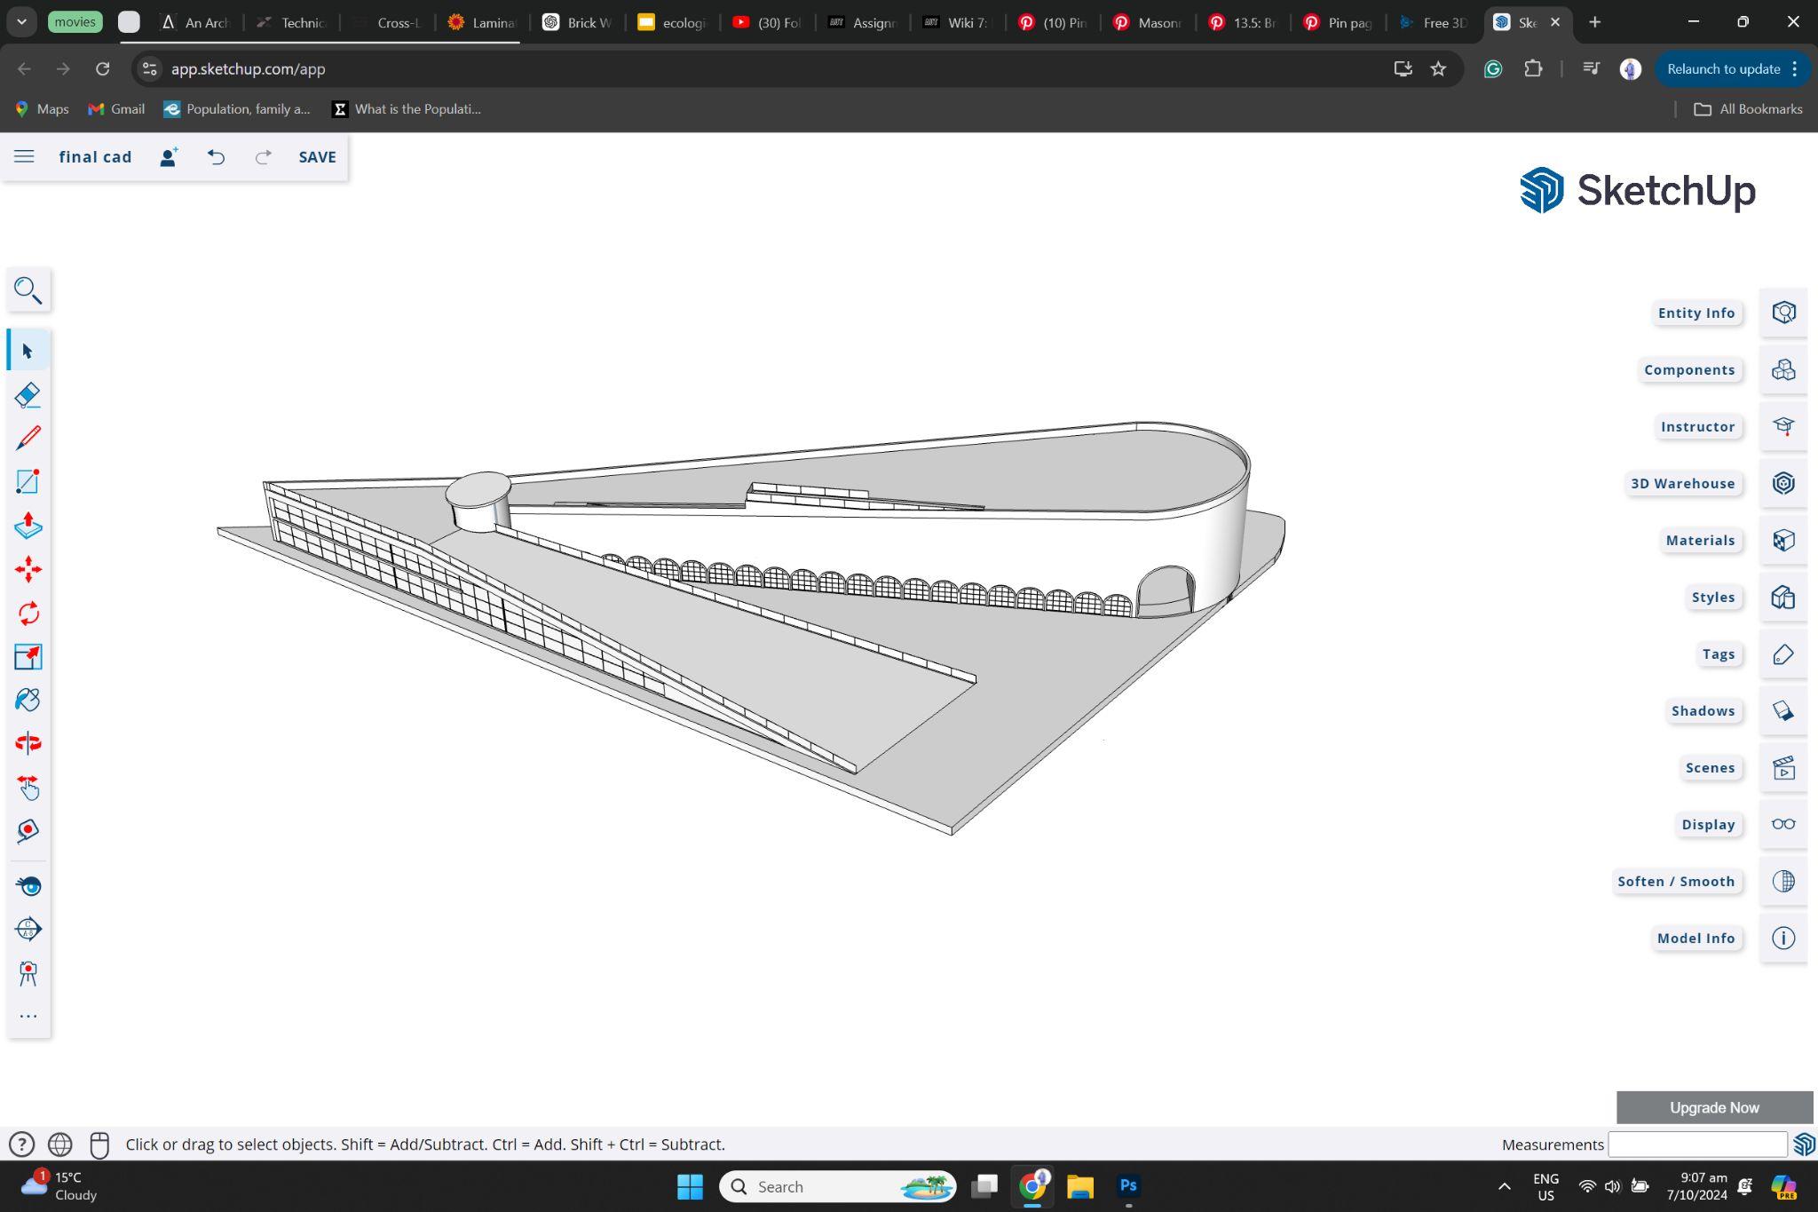
Task: Switch to the Free 3D browser tab
Action: [x=1434, y=22]
